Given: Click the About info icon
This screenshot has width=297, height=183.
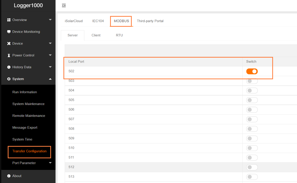Looking at the screenshot, I should [x=9, y=176].
